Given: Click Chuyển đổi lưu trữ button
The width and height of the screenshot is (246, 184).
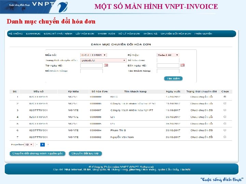Looking at the screenshot, I should coord(85,154).
